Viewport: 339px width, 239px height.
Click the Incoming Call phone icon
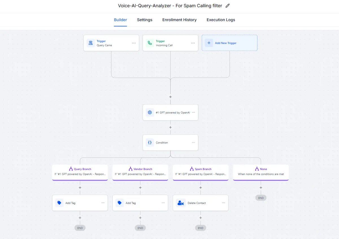[x=150, y=43]
